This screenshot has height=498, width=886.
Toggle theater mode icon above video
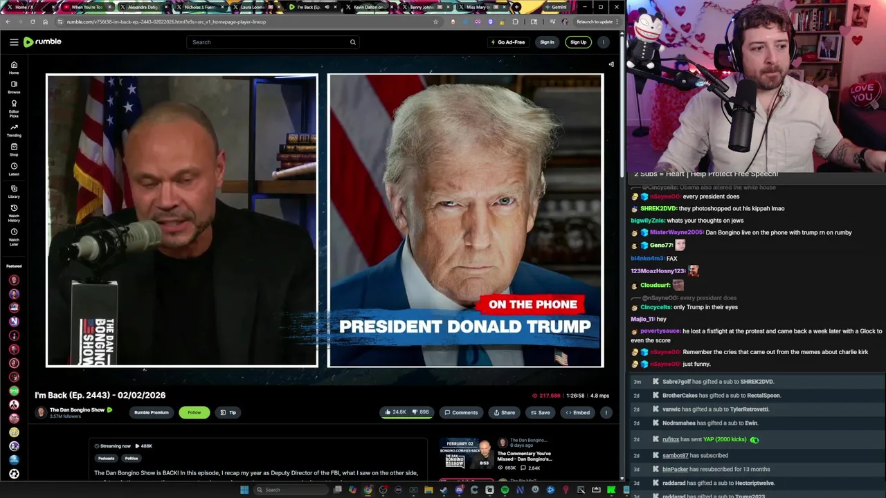611,64
